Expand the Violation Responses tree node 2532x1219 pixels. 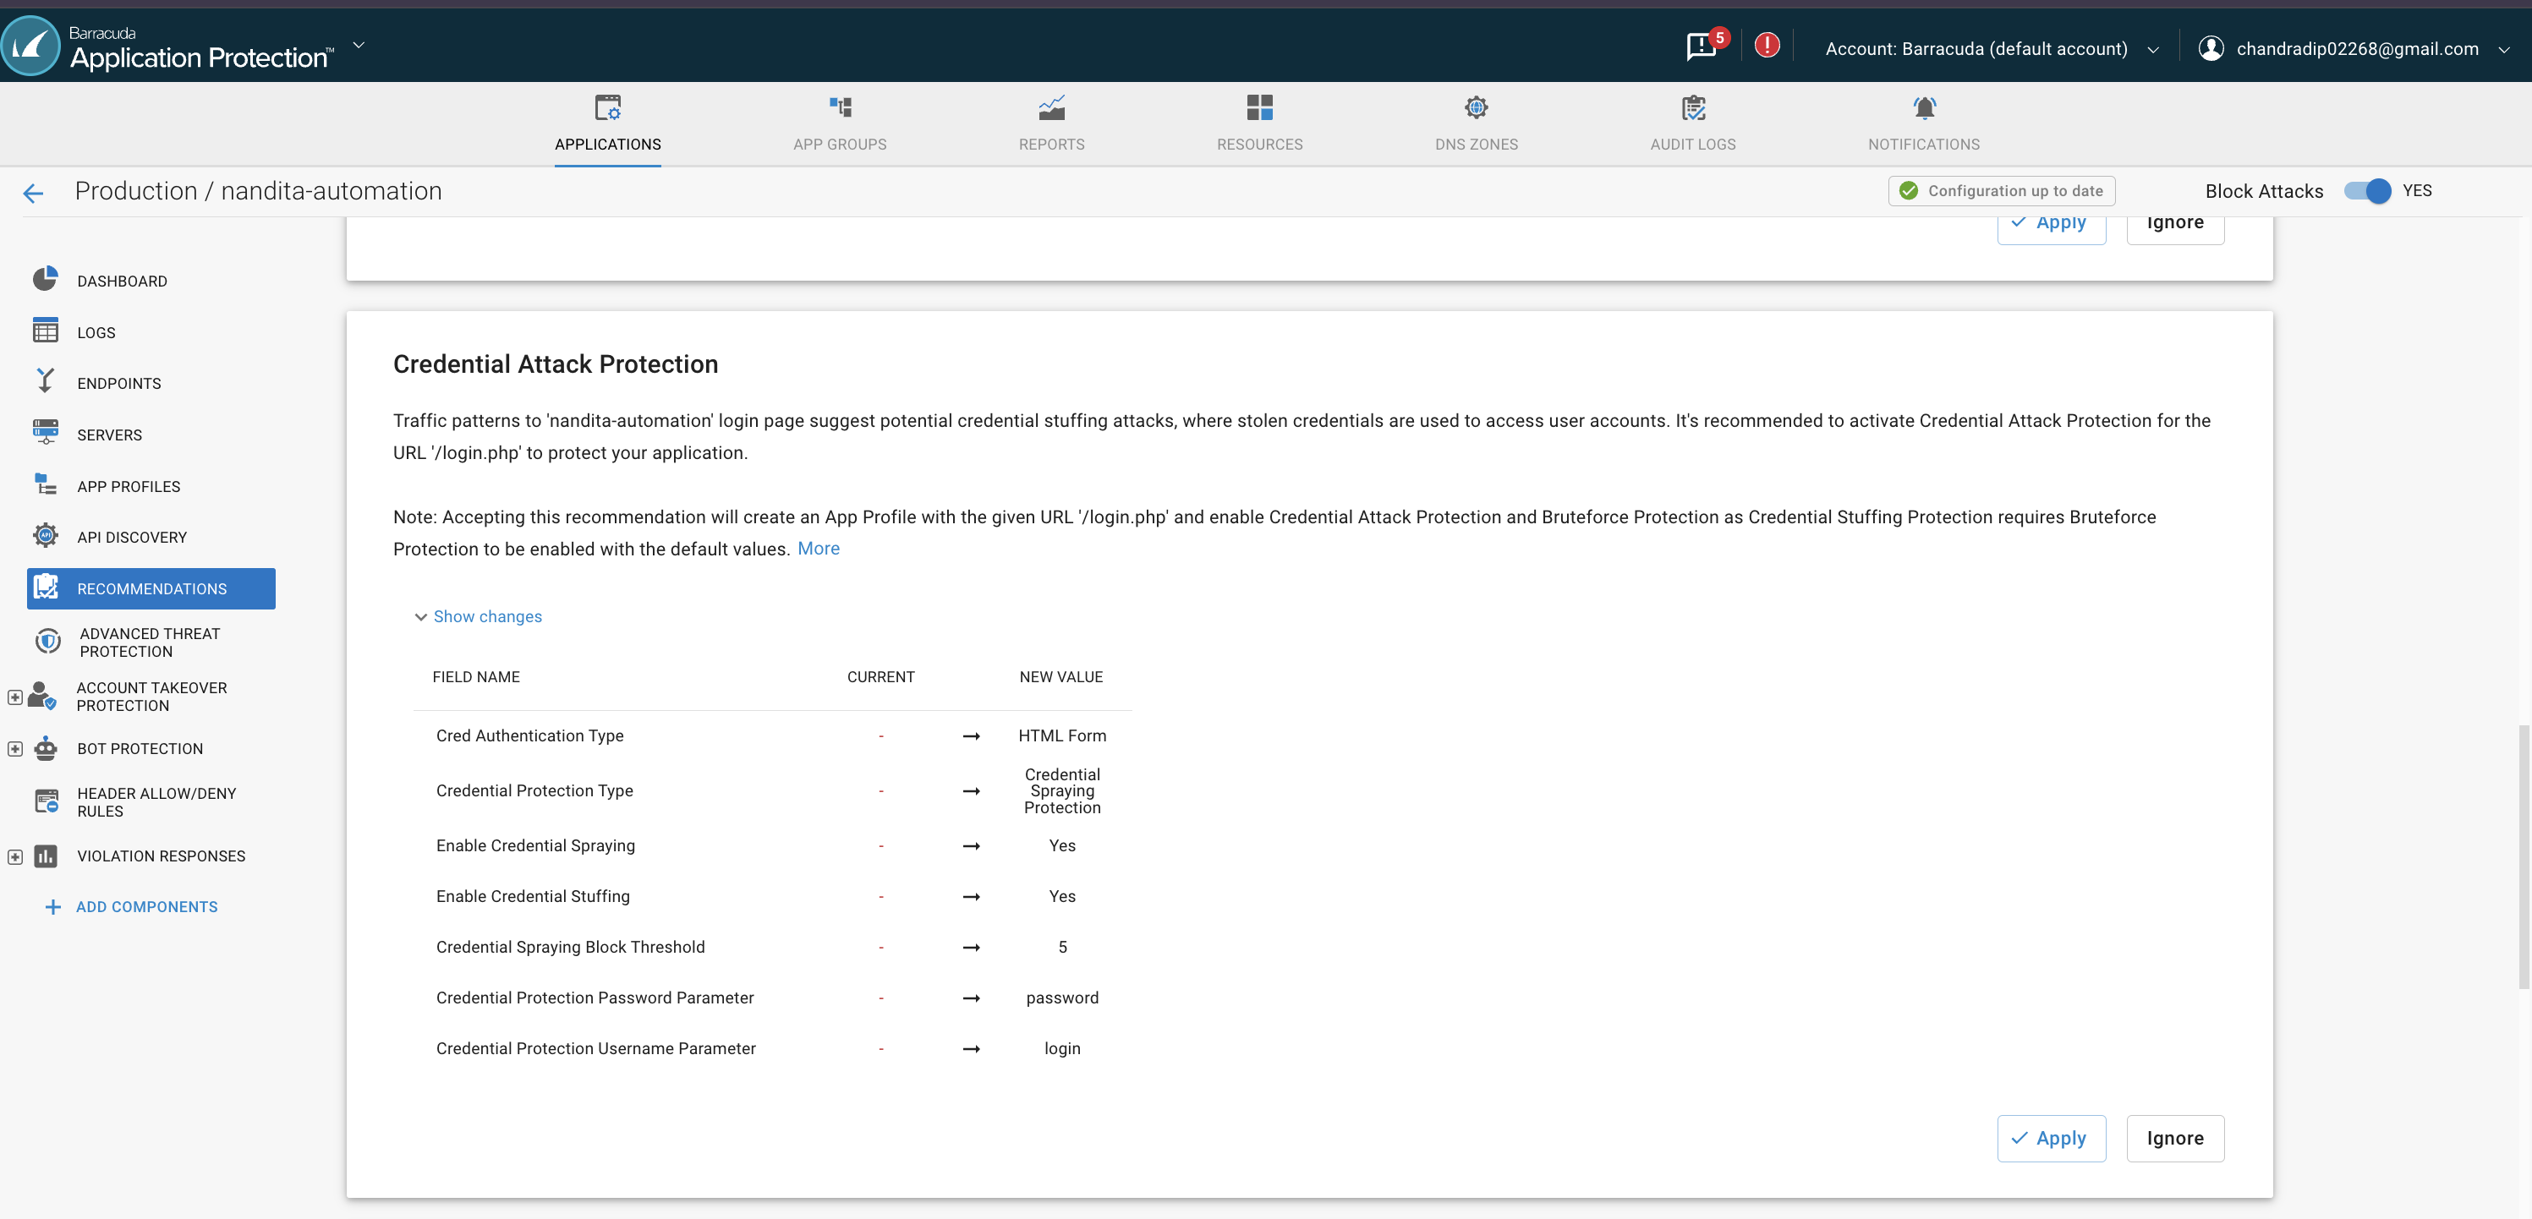(14, 855)
